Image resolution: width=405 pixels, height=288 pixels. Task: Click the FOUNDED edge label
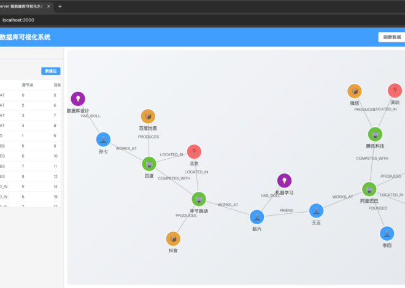tap(378, 208)
